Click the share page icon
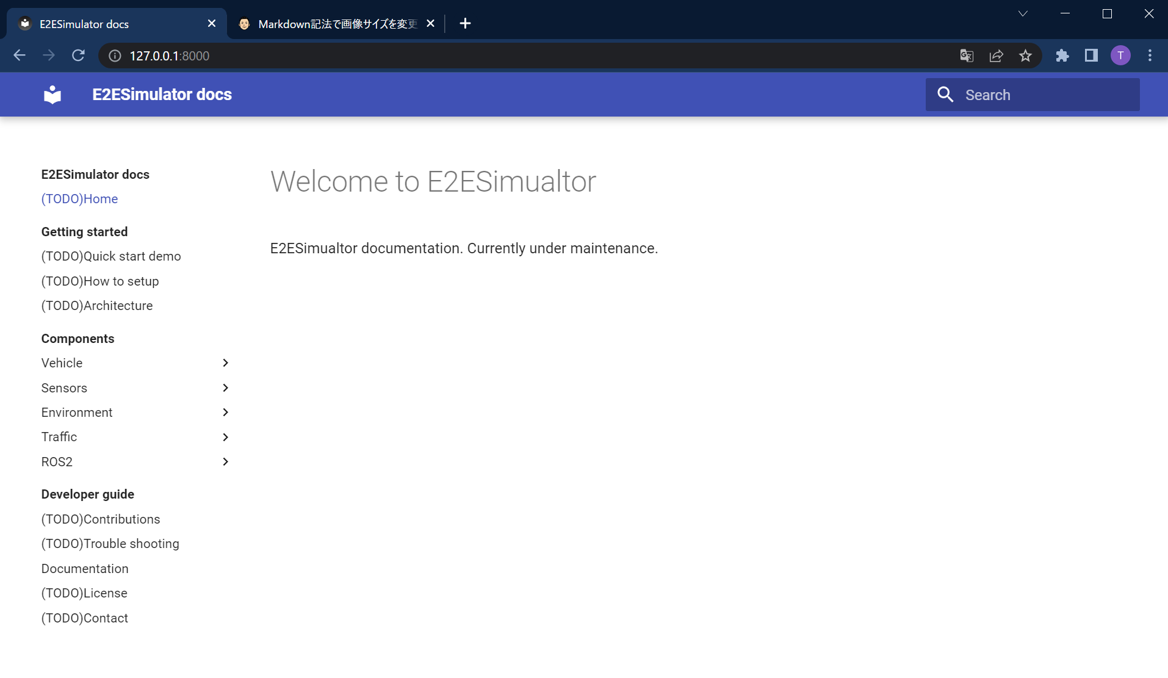This screenshot has height=678, width=1168. tap(996, 56)
